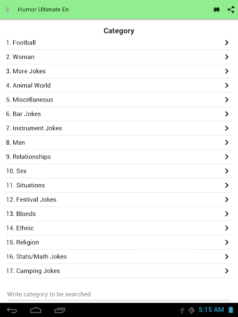This screenshot has height=317, width=238.
Task: Select the Festival Jokes entry
Action: 119,200
